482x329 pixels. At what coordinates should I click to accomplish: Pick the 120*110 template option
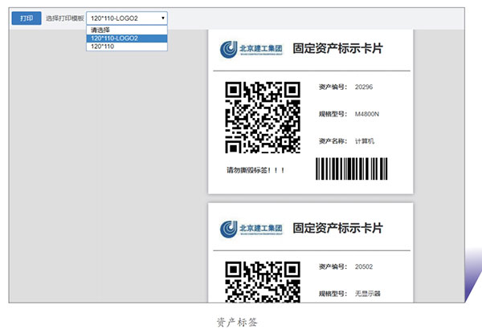(x=127, y=47)
